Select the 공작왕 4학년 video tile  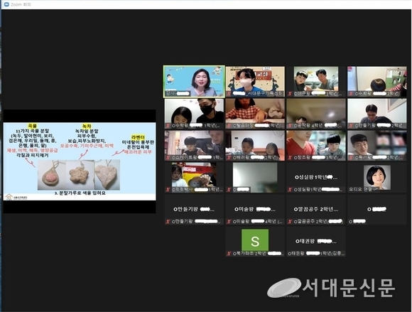pyautogui.click(x=316, y=114)
